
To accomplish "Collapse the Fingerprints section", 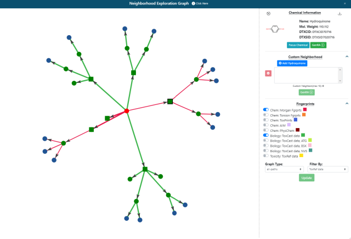I will tap(347, 103).
